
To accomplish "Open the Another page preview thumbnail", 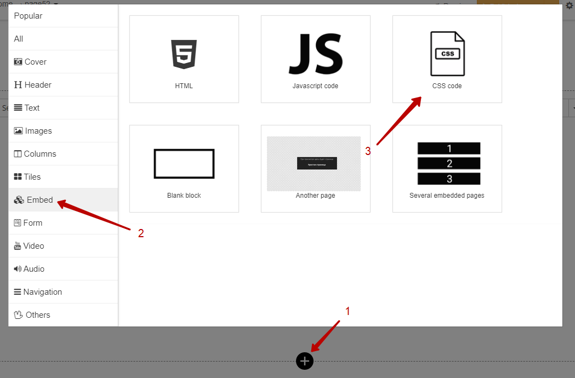I will point(314,163).
